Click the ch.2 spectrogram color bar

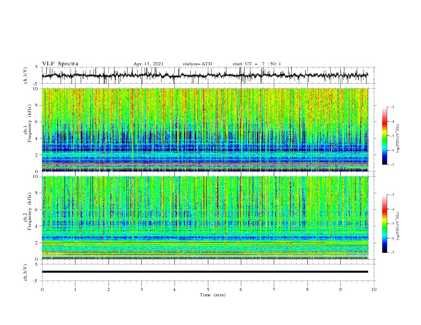point(384,224)
